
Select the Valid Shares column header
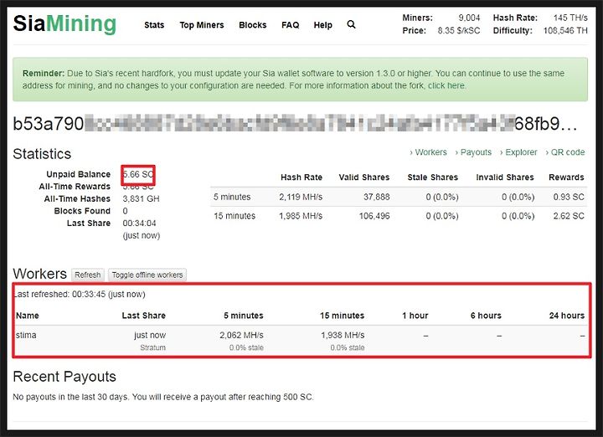click(x=364, y=177)
